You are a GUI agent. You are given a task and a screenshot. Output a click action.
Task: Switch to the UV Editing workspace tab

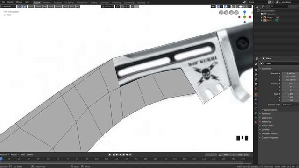69,3
